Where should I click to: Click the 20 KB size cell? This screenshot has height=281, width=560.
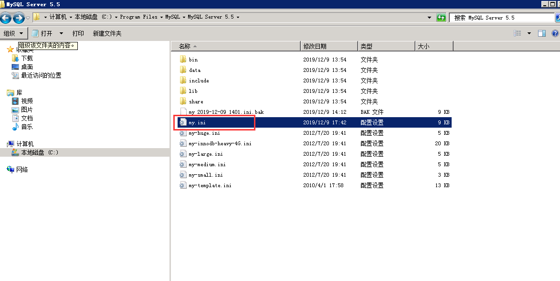point(442,143)
